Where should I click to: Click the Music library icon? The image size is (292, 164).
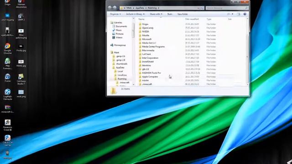(x=114, y=30)
